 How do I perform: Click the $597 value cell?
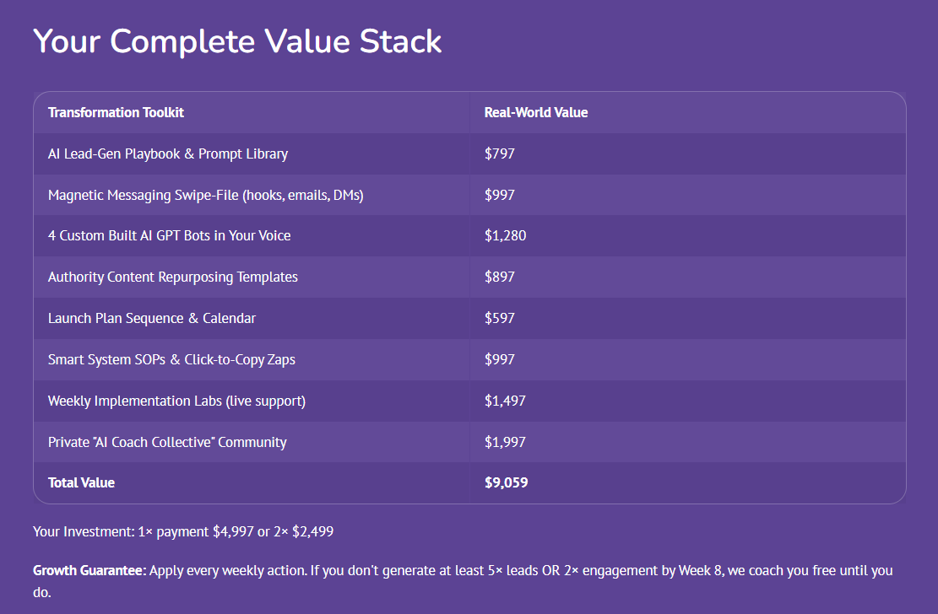tap(500, 318)
